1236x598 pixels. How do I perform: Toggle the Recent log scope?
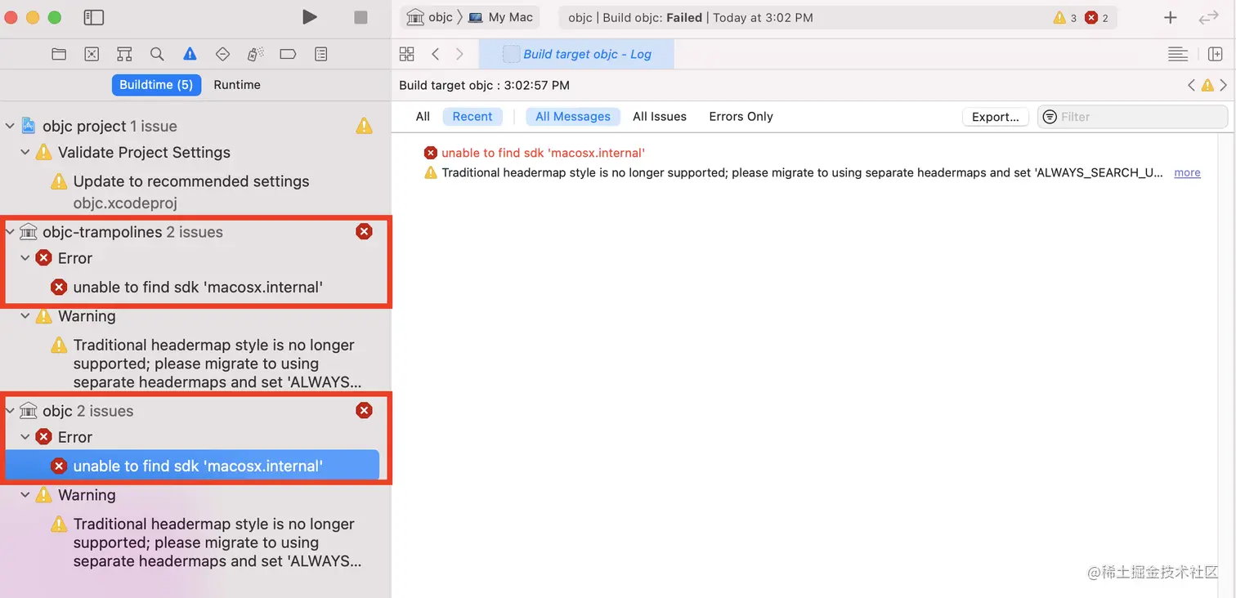[472, 117]
